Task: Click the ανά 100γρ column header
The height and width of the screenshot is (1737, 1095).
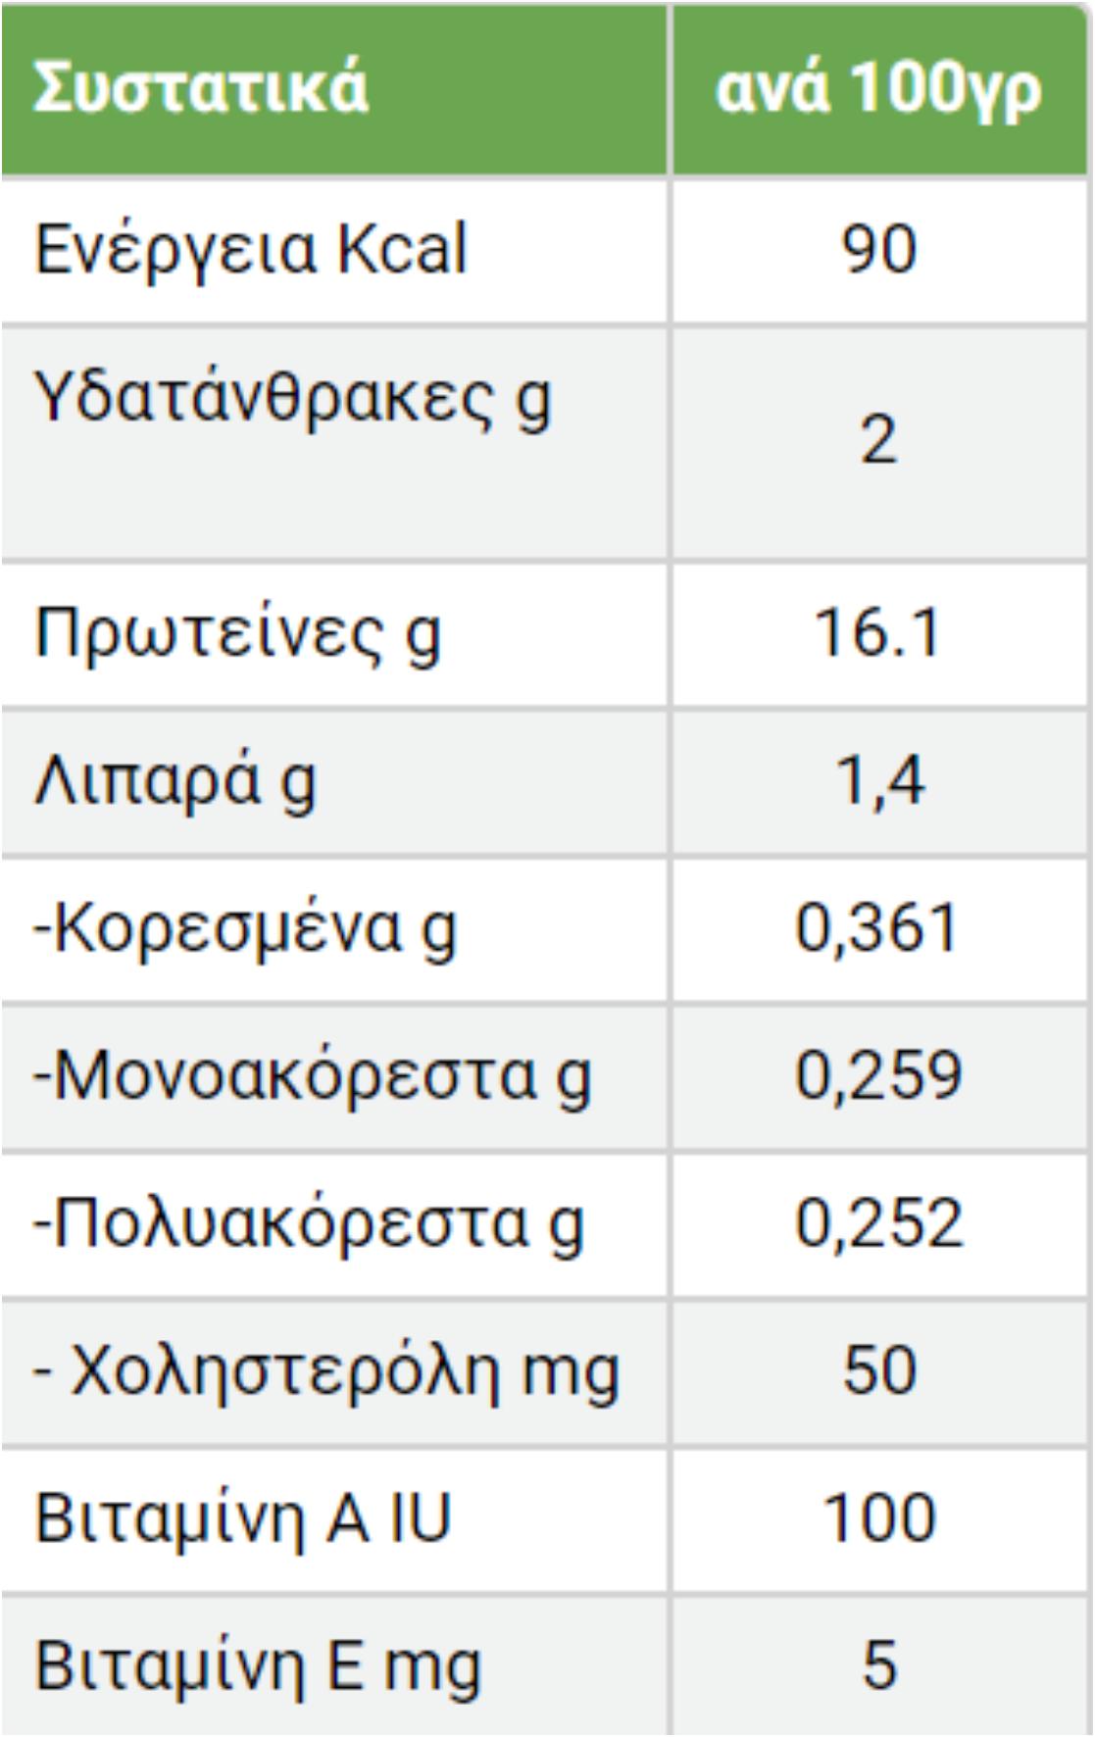Action: coord(878,90)
